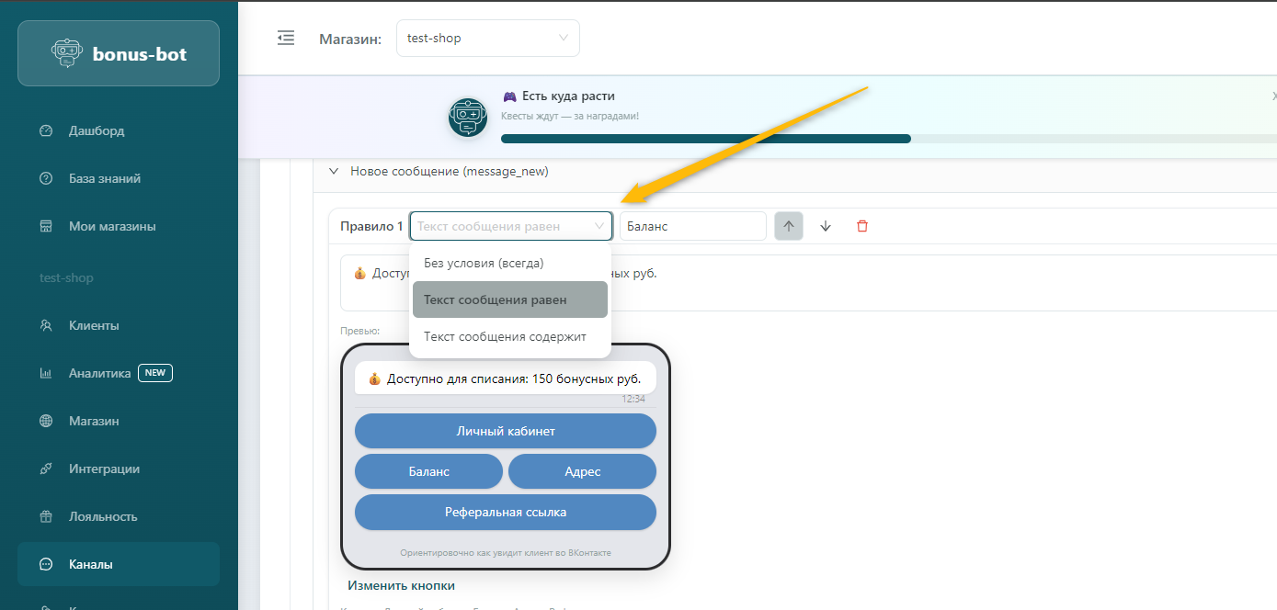
Task: Choose Текст сообщения равен option
Action: pos(510,299)
